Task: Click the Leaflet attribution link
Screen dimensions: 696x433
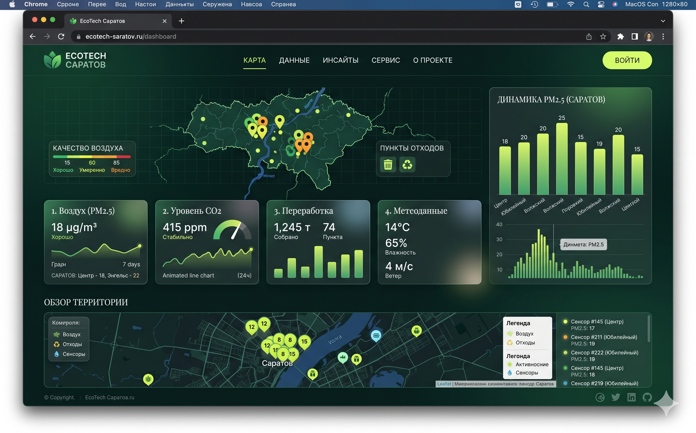Action: (x=444, y=384)
